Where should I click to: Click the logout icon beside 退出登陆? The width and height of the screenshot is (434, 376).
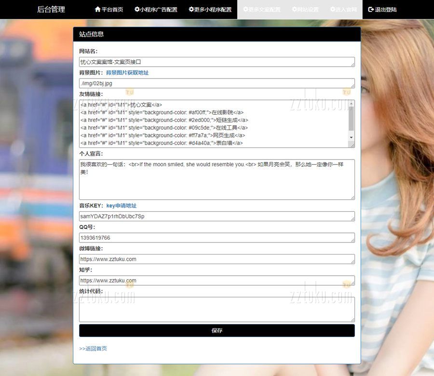coord(371,10)
